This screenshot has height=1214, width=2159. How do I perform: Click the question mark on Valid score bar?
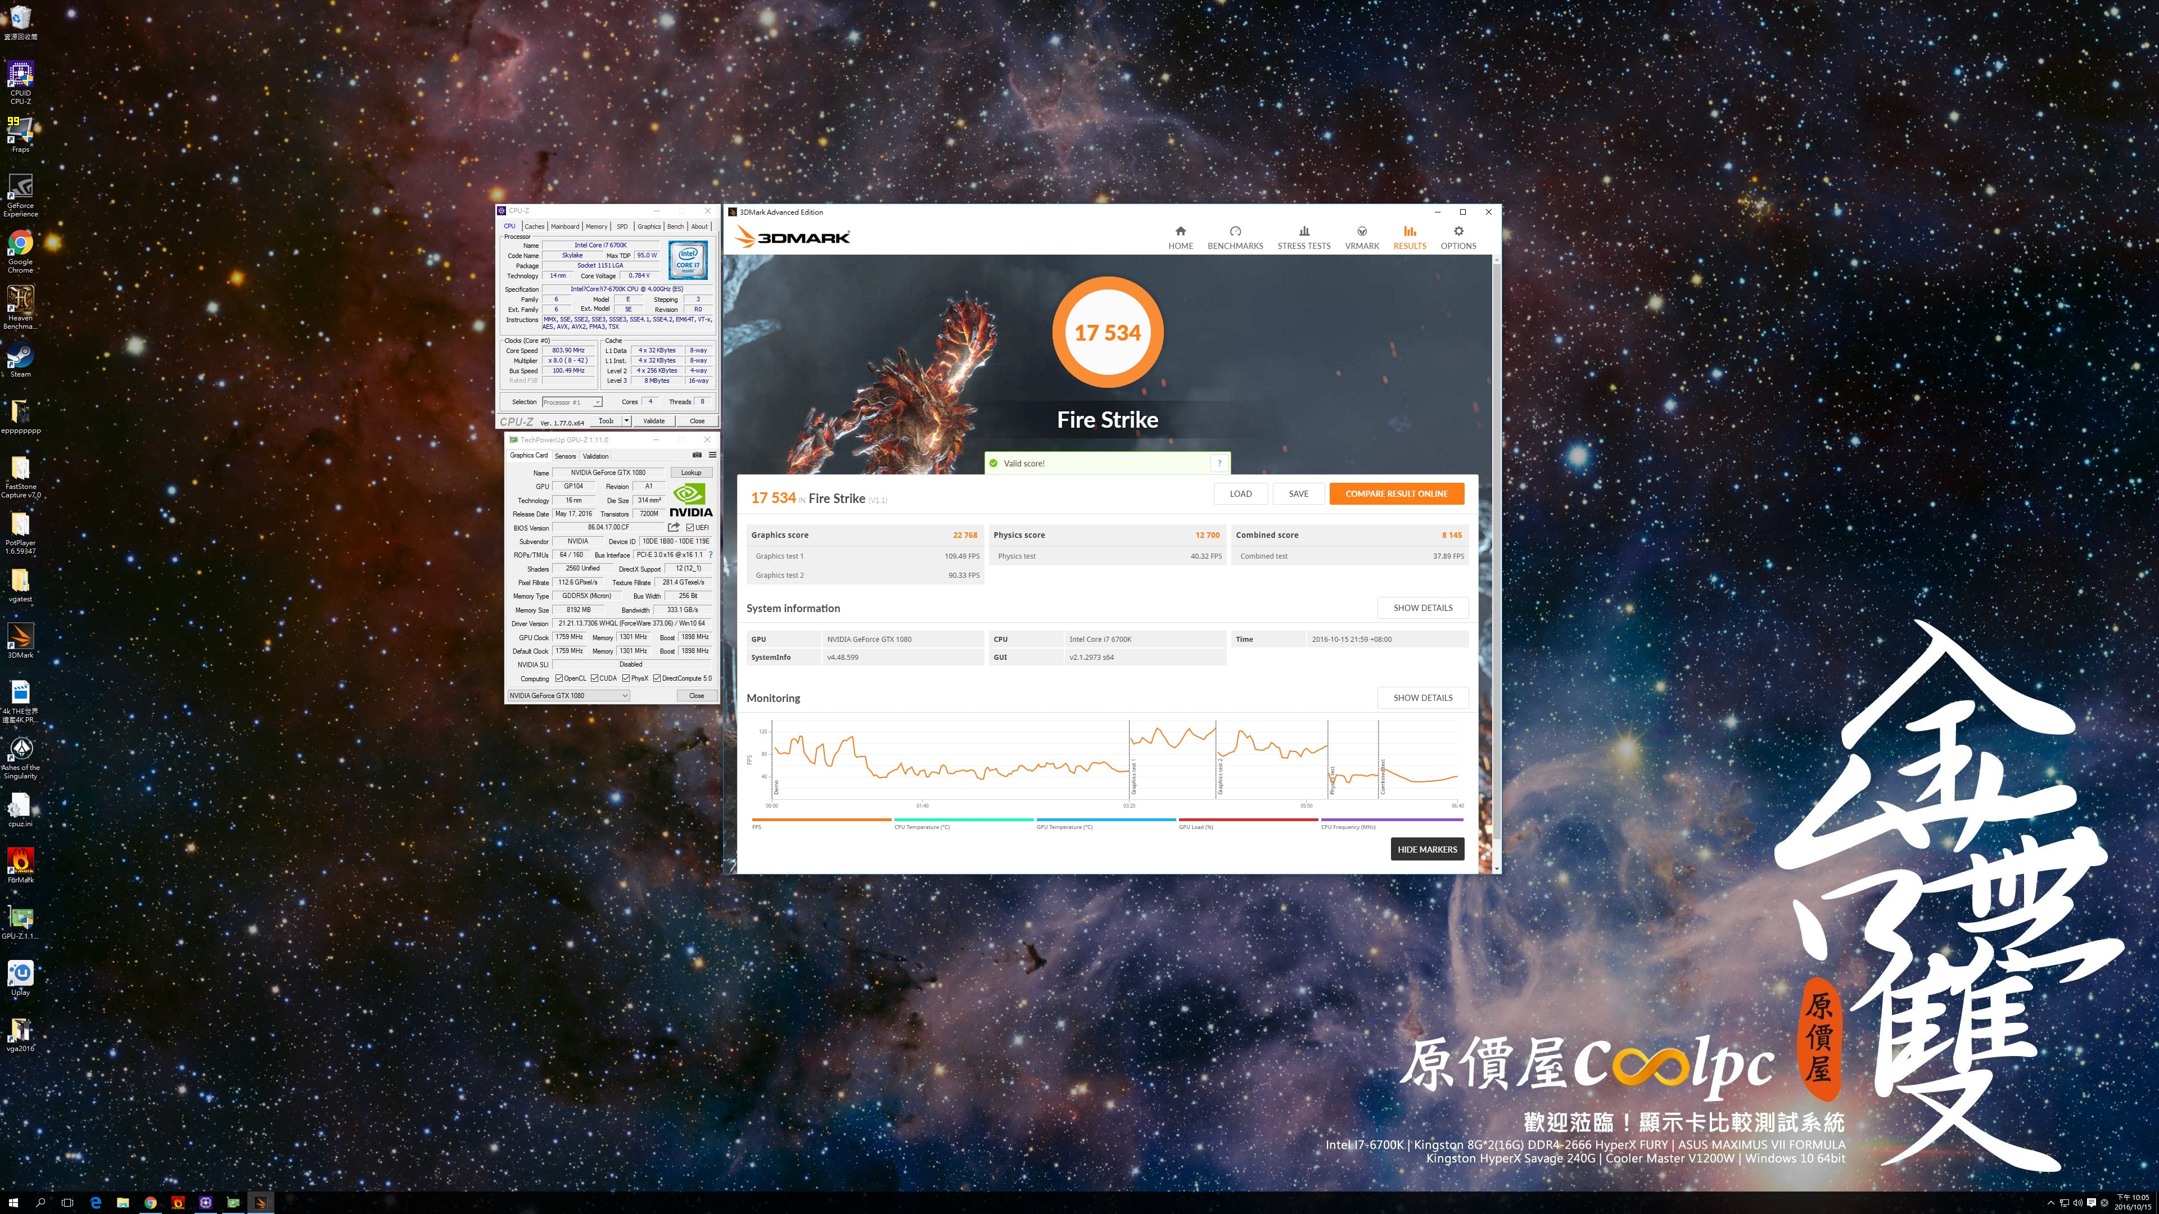[x=1219, y=463]
